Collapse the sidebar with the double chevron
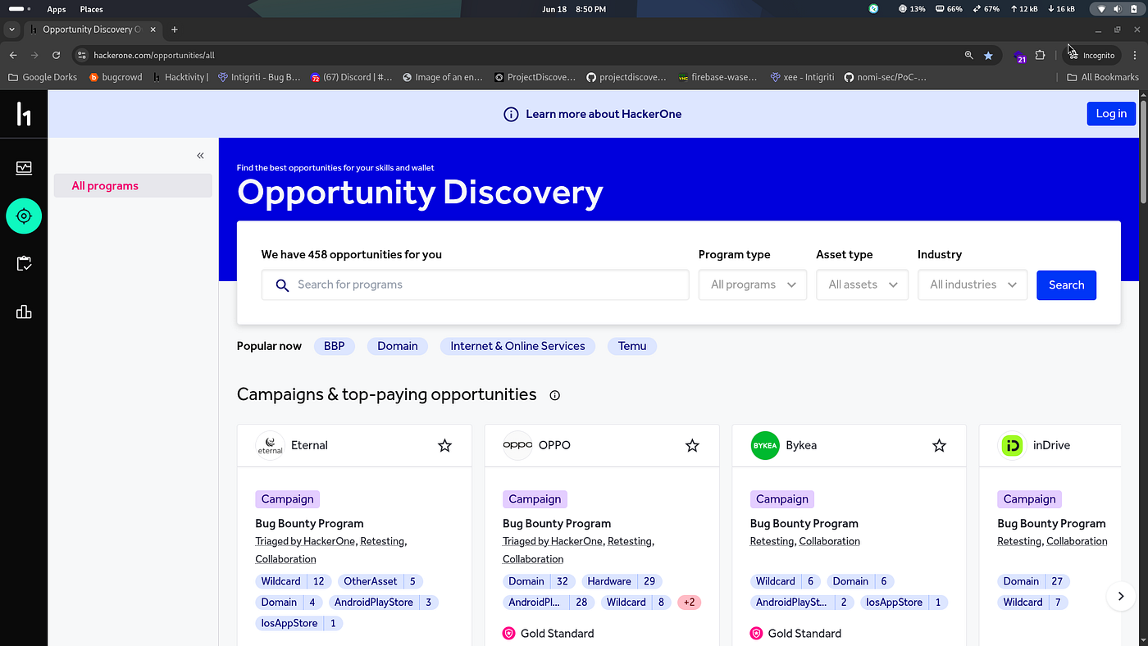 tap(200, 155)
